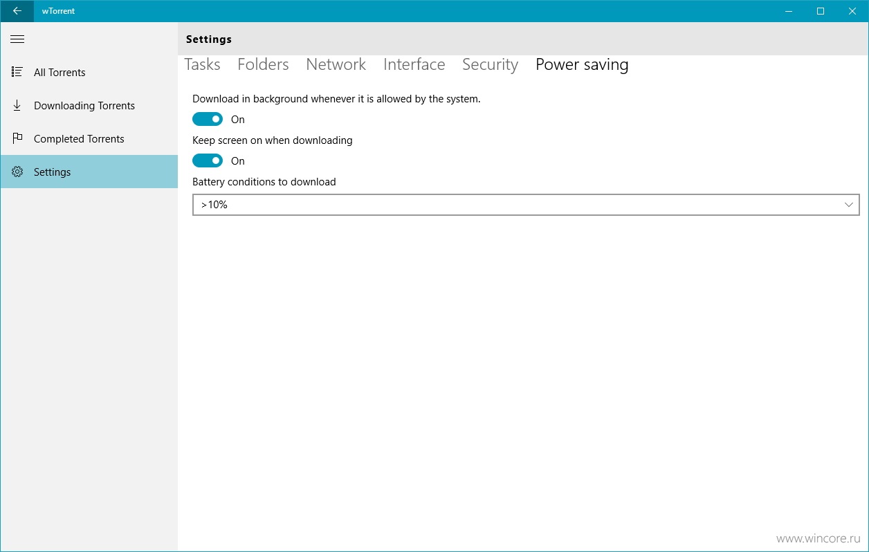Close the wTorrent window
The image size is (869, 552).
click(852, 11)
